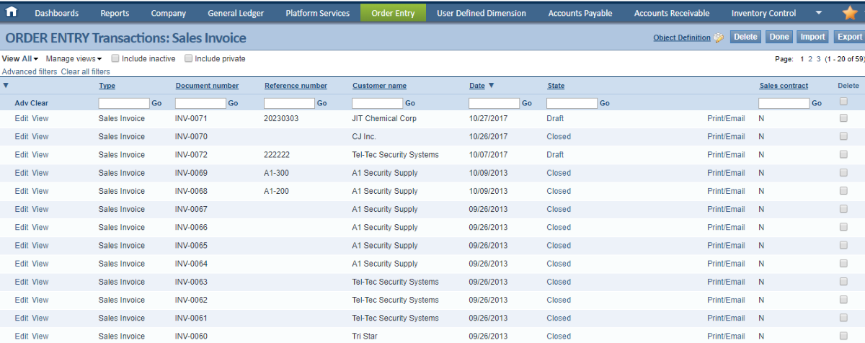Switch to the General Ledger menu
This screenshot has height=343, width=865.
pyautogui.click(x=236, y=13)
